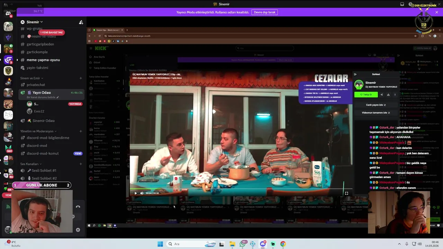Open the privatechat channel

click(36, 85)
